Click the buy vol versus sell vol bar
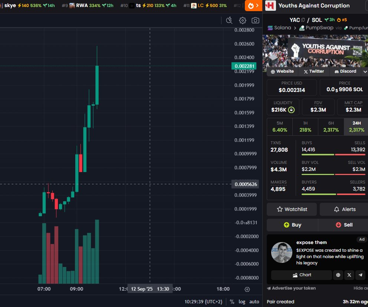 (333, 175)
